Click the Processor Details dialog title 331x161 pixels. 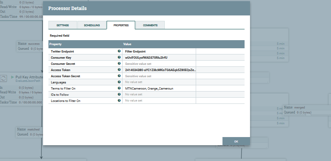tap(67, 8)
